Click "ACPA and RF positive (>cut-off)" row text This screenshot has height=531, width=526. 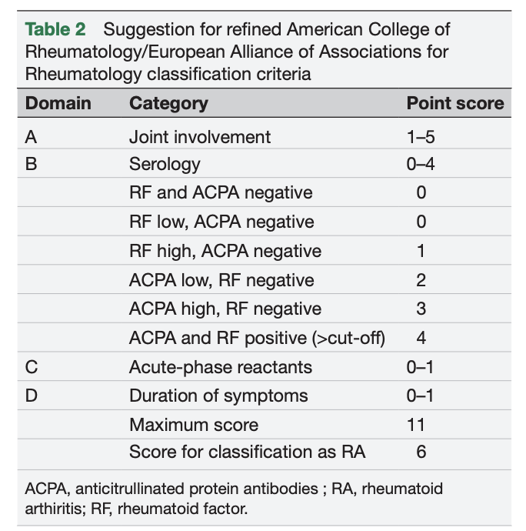[x=257, y=338]
